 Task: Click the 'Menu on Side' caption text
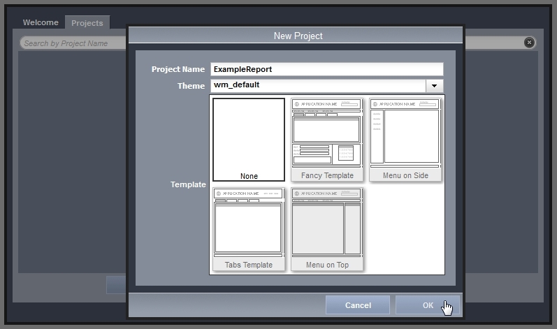[x=405, y=175]
